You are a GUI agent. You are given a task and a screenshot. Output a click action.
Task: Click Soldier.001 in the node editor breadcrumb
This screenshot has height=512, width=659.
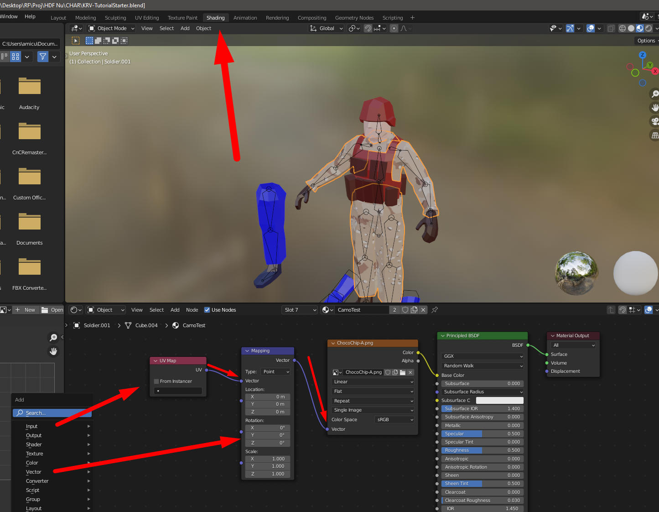pyautogui.click(x=97, y=325)
